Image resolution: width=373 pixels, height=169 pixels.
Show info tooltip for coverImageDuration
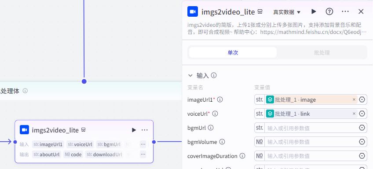[242, 156]
